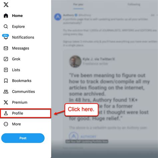158x158 pixels.
Task: Click the Lists document icon
Action: click(x=6, y=70)
